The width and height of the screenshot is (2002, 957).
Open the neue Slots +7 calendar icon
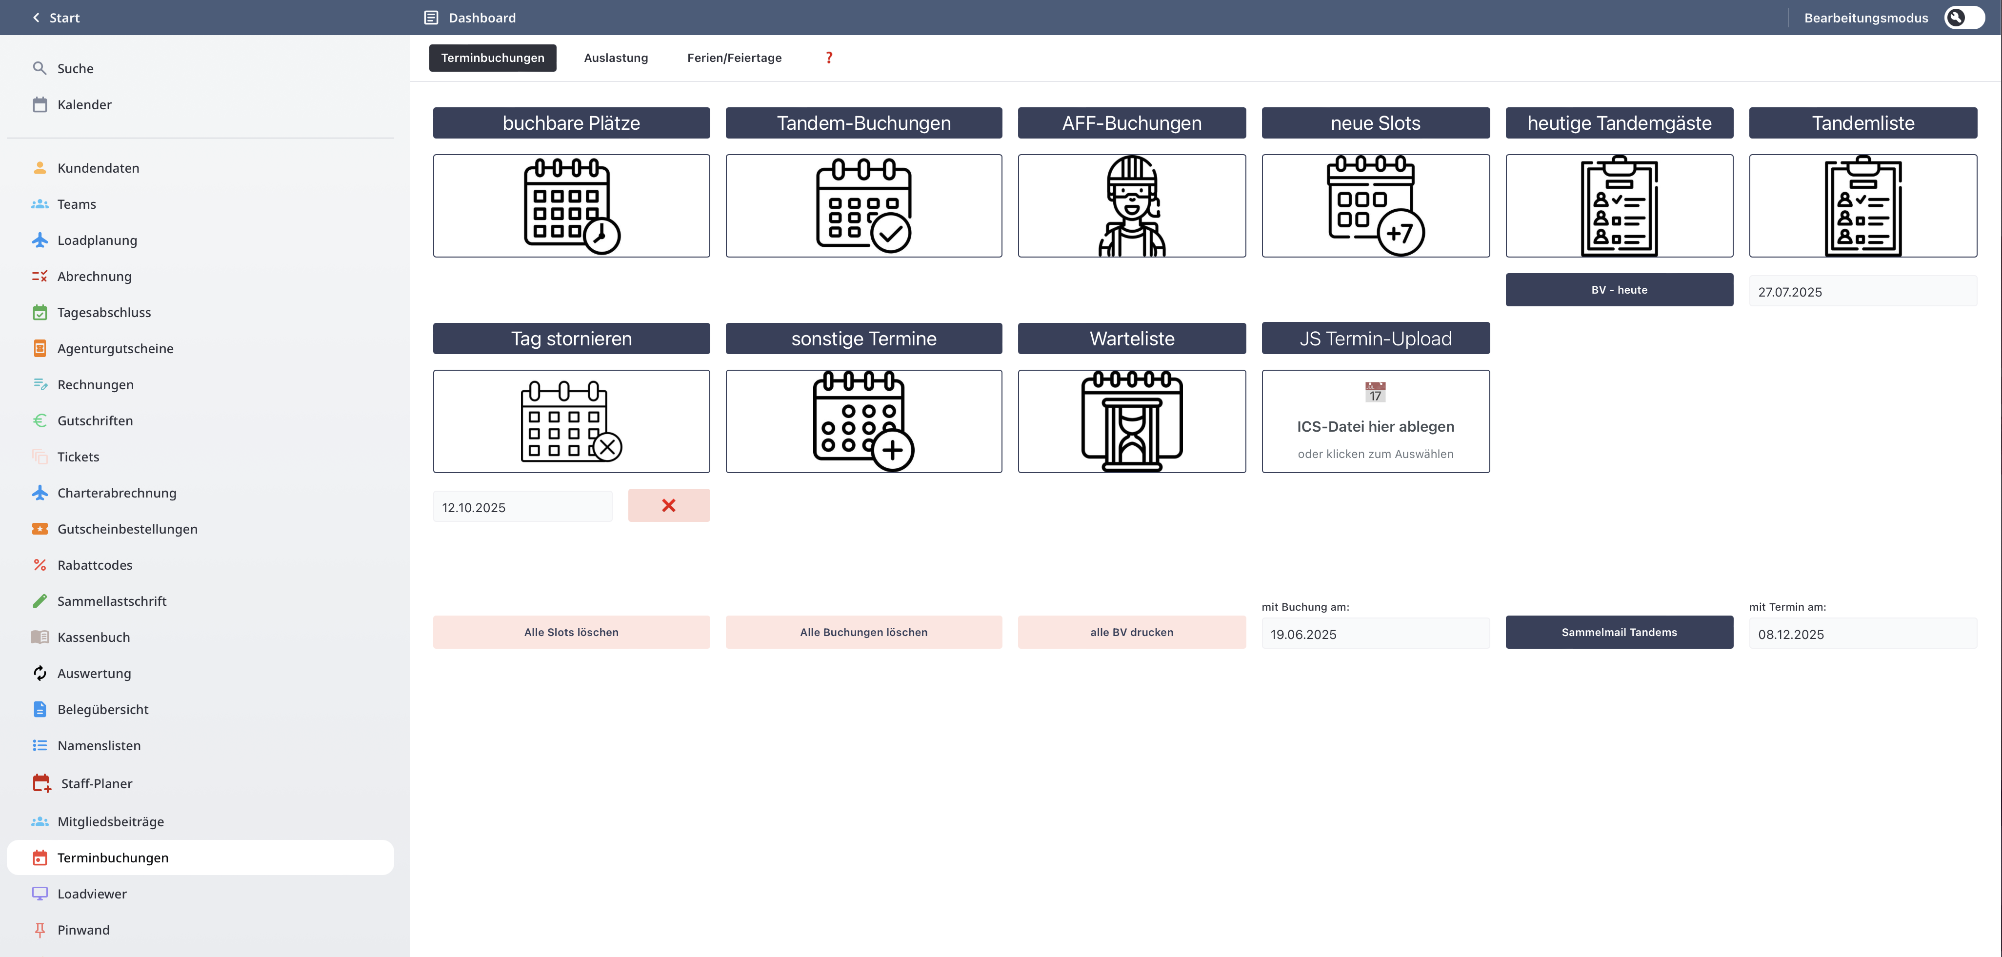(1375, 206)
